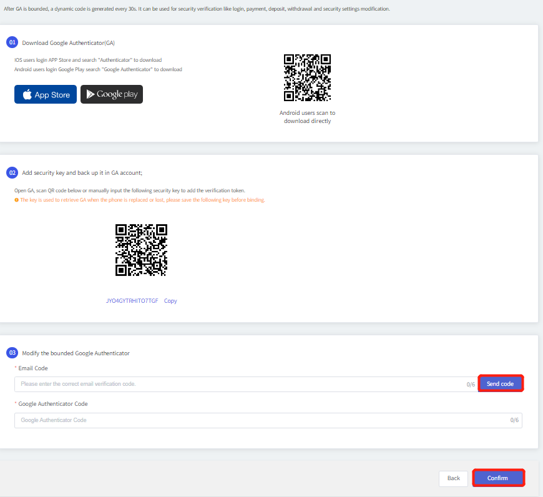This screenshot has width=543, height=497.
Task: Select the security key JYO4GYTRHITO7TGF
Action: pos(132,300)
